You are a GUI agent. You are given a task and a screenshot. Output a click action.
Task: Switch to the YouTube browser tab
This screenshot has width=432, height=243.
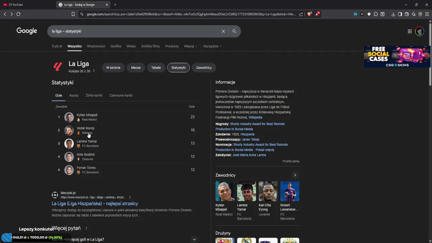click(x=27, y=5)
